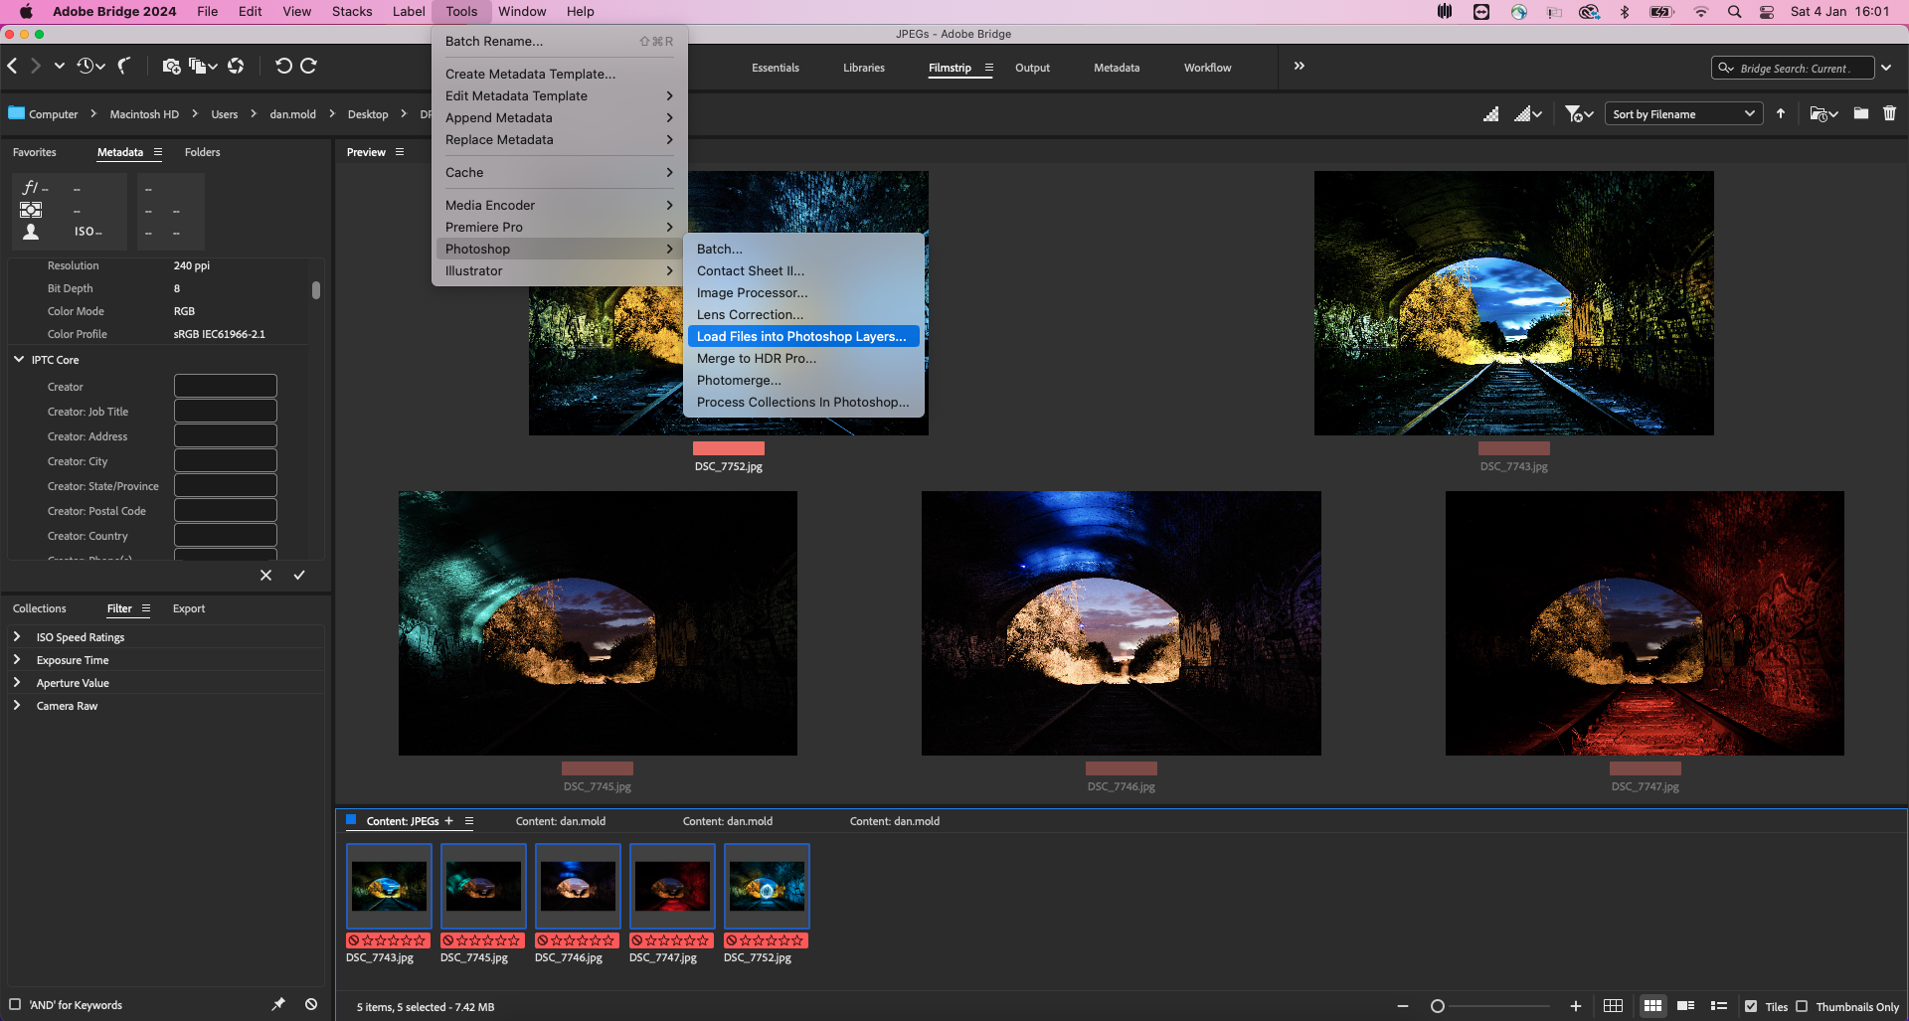Image resolution: width=1909 pixels, height=1021 pixels.
Task: Select the DSC_7747.jpg filmstrip thumbnail
Action: click(672, 886)
